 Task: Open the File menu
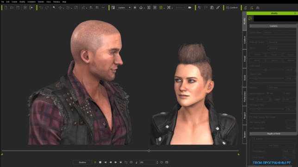(2, 2)
